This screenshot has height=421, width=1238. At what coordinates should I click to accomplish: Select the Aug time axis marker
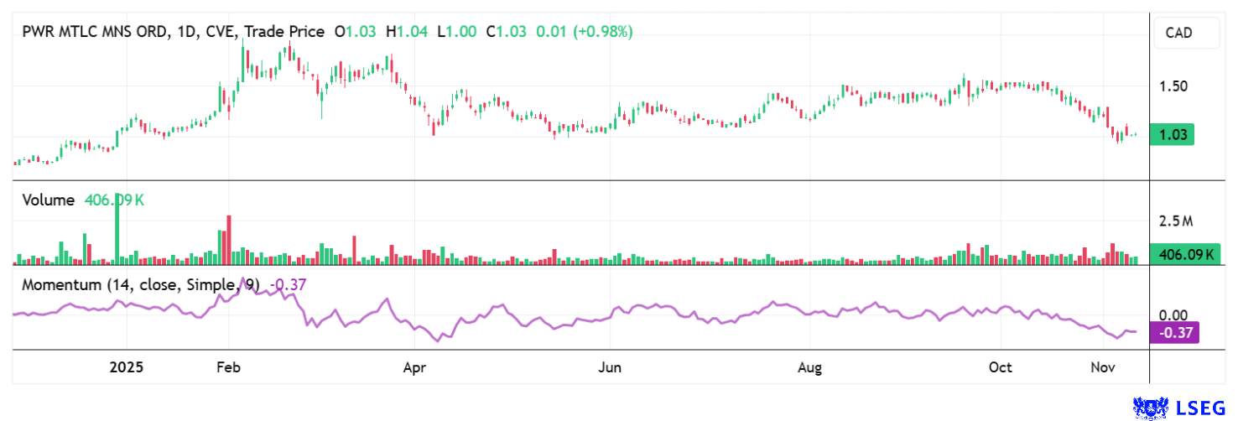point(809,367)
